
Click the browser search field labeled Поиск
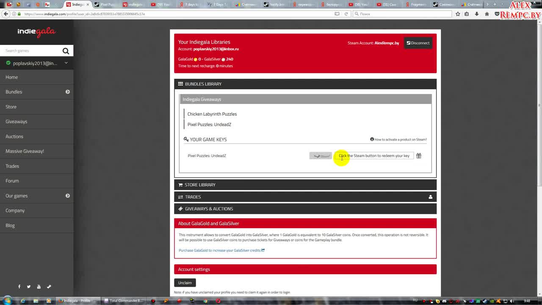coord(402,14)
